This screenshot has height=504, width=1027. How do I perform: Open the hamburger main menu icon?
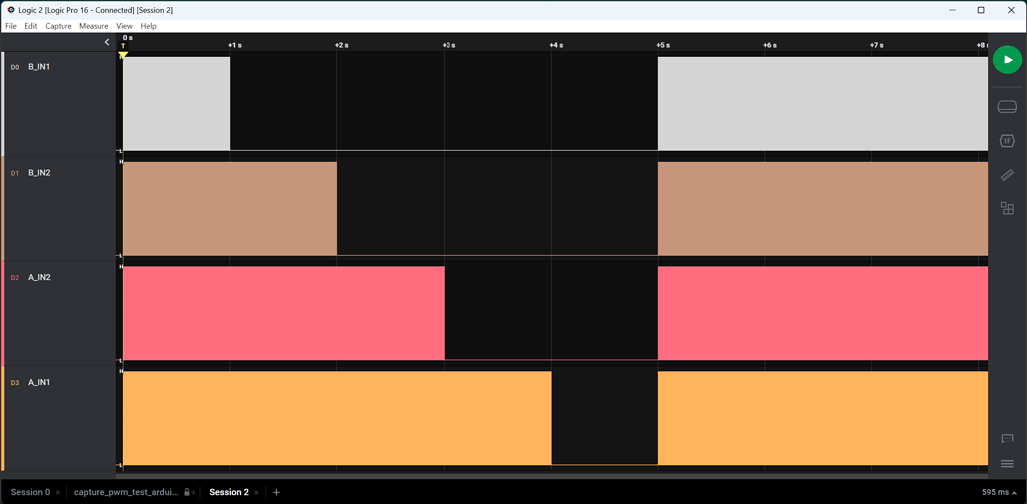[1008, 464]
